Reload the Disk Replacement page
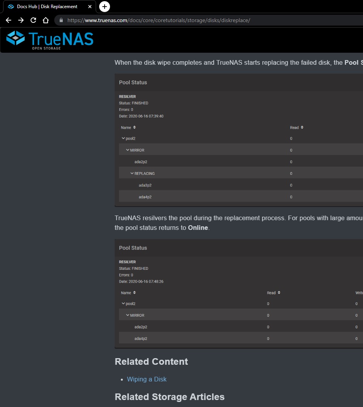The width and height of the screenshot is (363, 407). (x=33, y=20)
